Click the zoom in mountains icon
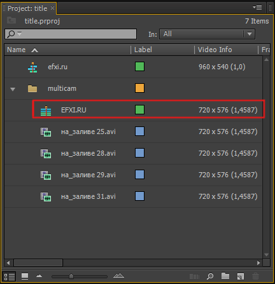275x284 pixels. (118, 276)
